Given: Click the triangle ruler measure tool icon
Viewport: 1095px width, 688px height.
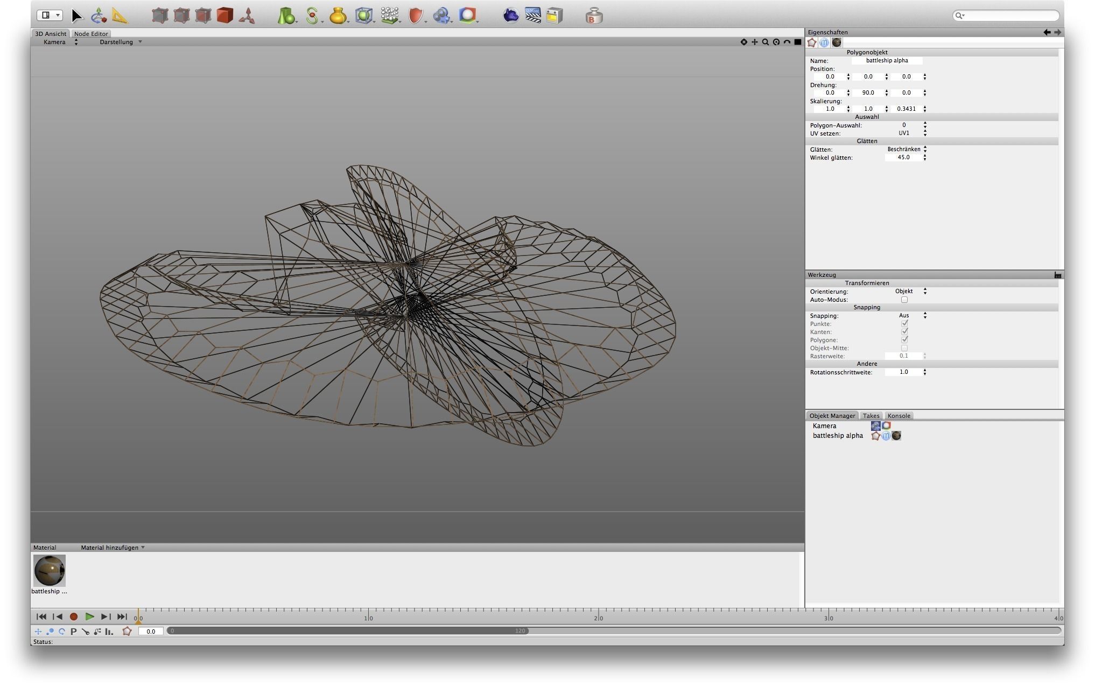Looking at the screenshot, I should 120,16.
